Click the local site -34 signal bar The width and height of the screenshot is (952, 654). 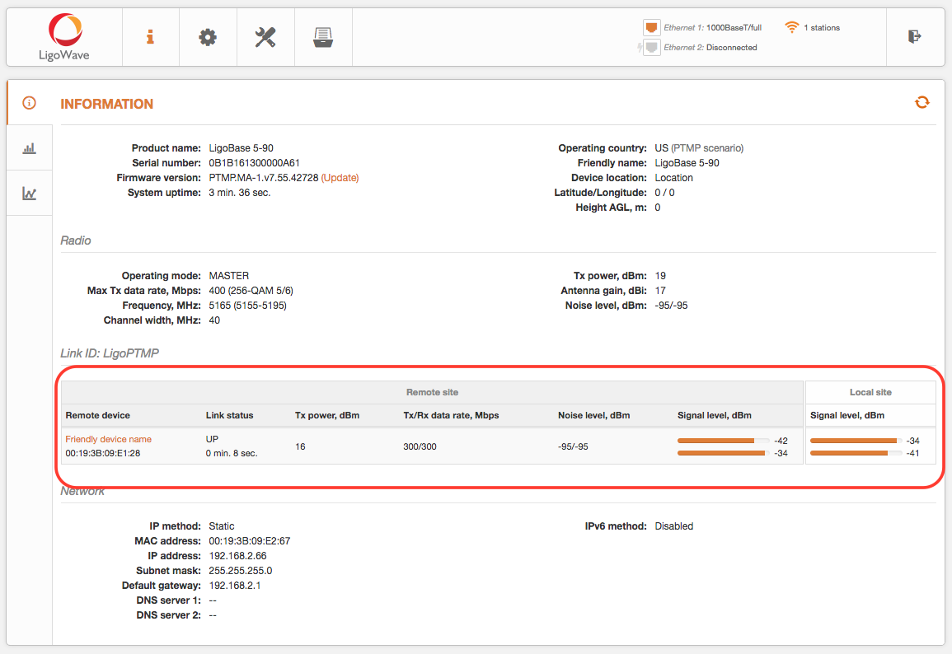coord(853,441)
